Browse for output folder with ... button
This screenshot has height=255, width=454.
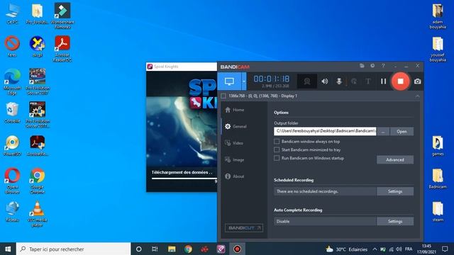click(x=383, y=132)
